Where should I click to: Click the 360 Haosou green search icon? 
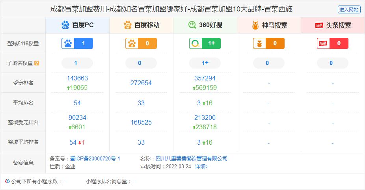192,25
